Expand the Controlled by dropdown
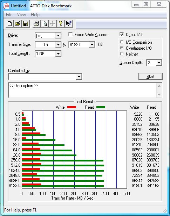The width and height of the screenshot is (170, 216). pyautogui.click(x=79, y=77)
